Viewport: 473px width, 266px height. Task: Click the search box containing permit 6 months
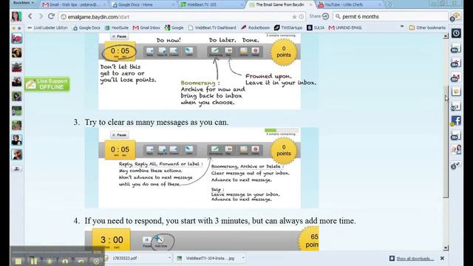coord(390,16)
